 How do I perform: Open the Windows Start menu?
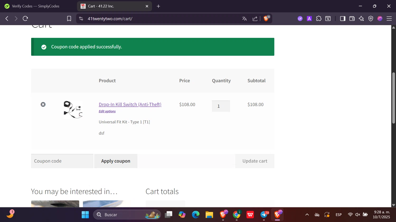pos(85,215)
